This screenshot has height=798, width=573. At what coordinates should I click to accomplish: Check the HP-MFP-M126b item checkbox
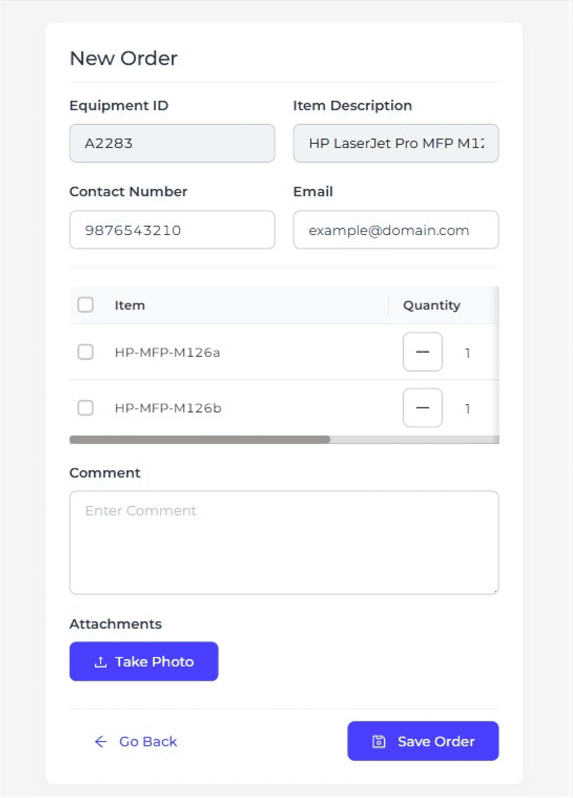[x=85, y=408]
